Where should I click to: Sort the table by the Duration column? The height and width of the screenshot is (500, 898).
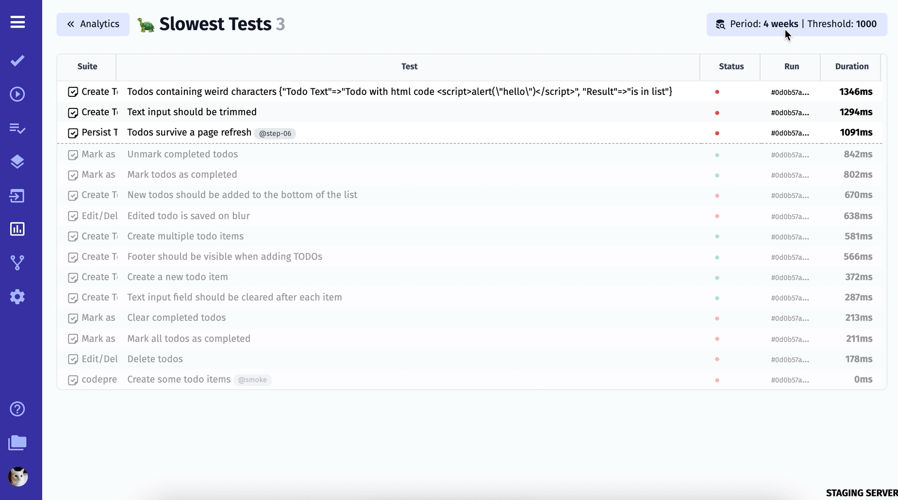tap(852, 66)
